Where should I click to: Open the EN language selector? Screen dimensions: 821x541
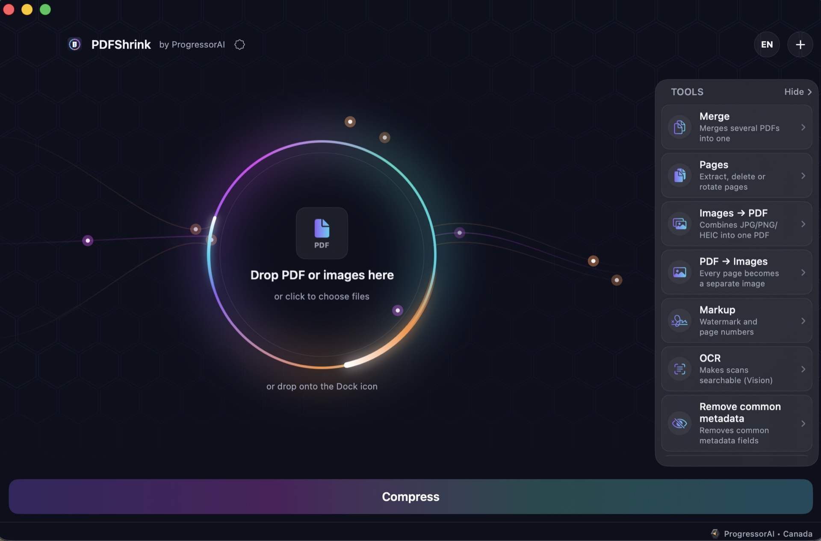click(767, 44)
